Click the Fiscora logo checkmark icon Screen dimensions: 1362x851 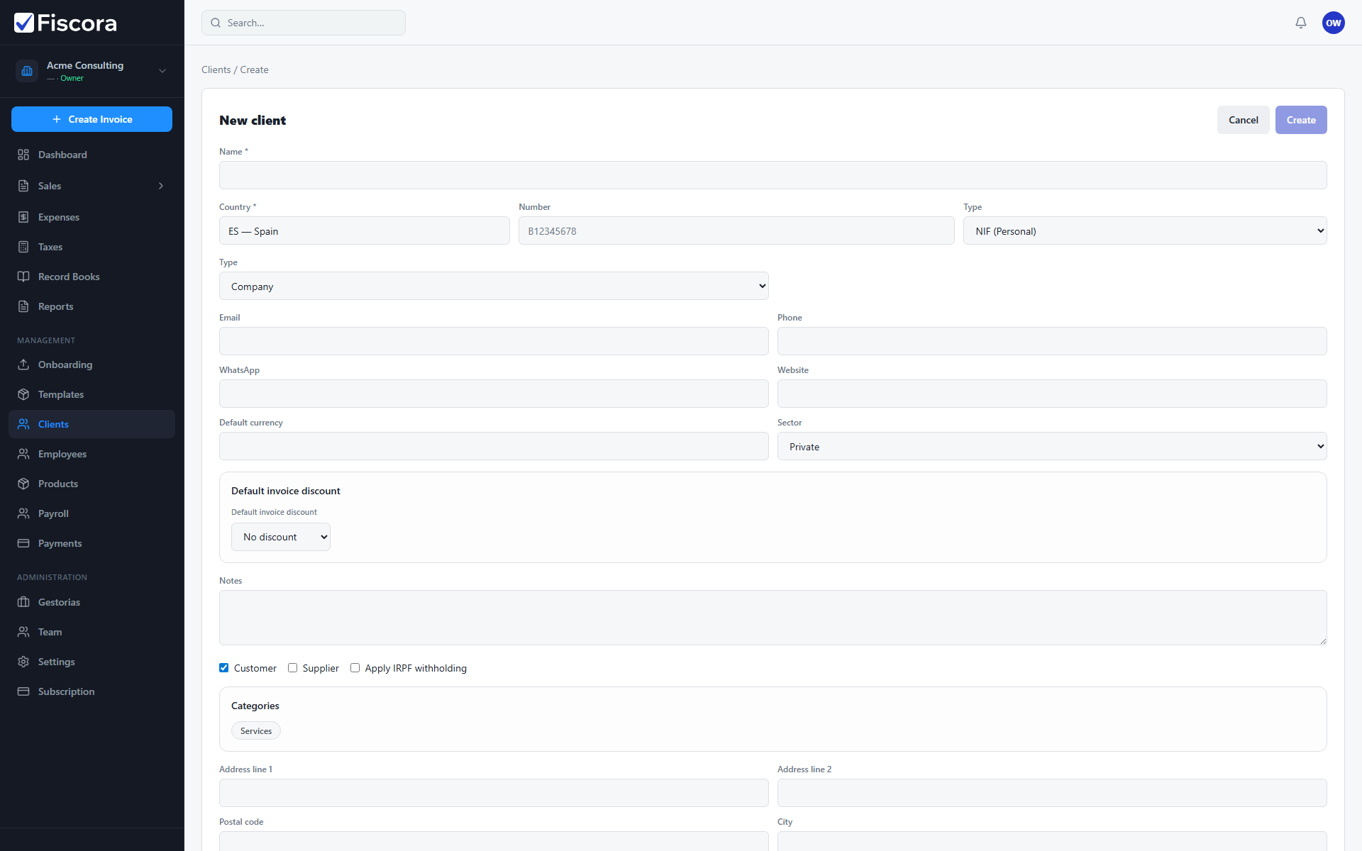(24, 23)
